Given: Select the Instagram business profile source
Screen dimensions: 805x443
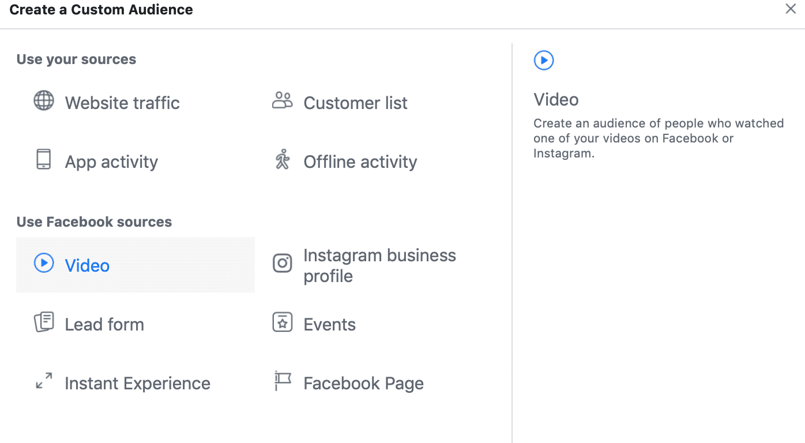Looking at the screenshot, I should 379,265.
